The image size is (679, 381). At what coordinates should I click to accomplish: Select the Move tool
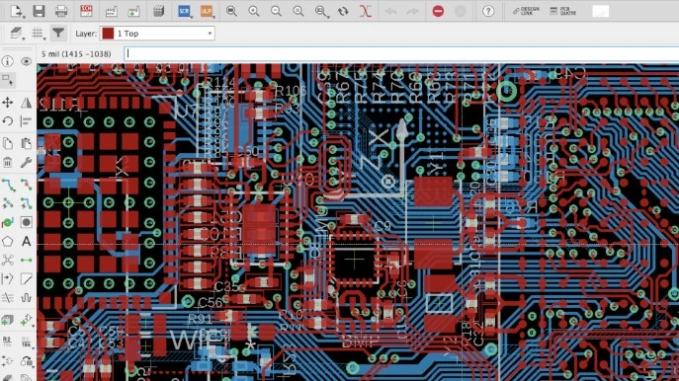(x=7, y=103)
